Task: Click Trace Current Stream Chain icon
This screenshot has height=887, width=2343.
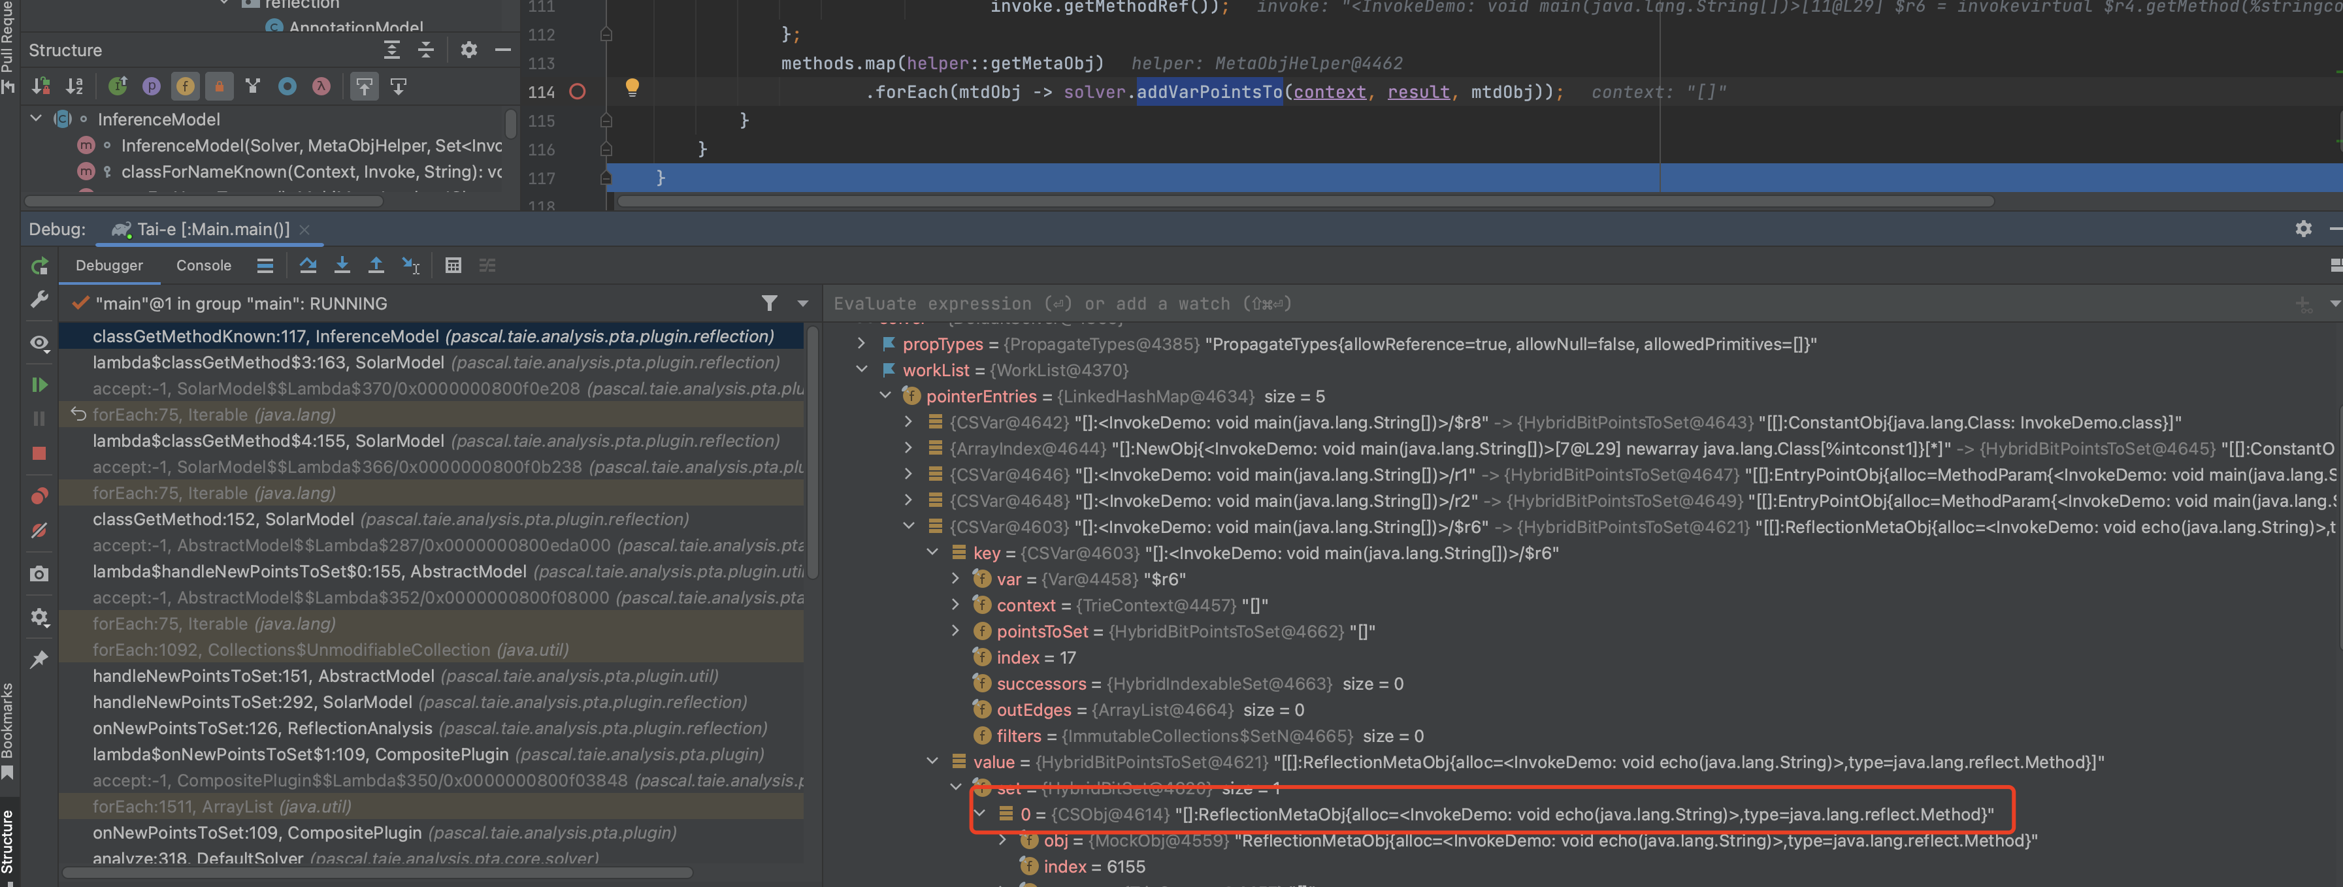Action: click(487, 265)
